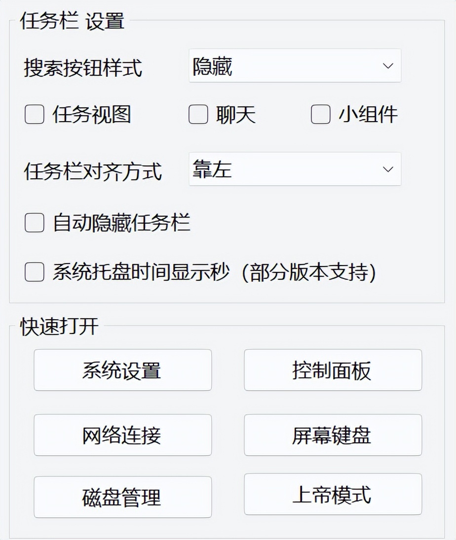The image size is (456, 540).
Task: Open 网络连接 from quick open panel
Action: coord(122,435)
